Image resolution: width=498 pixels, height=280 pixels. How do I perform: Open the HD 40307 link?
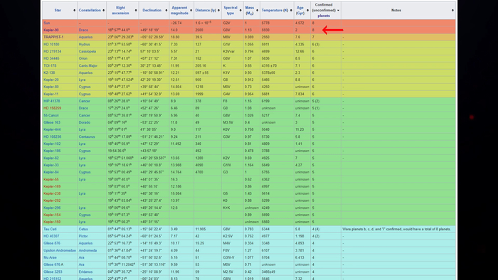51,236
